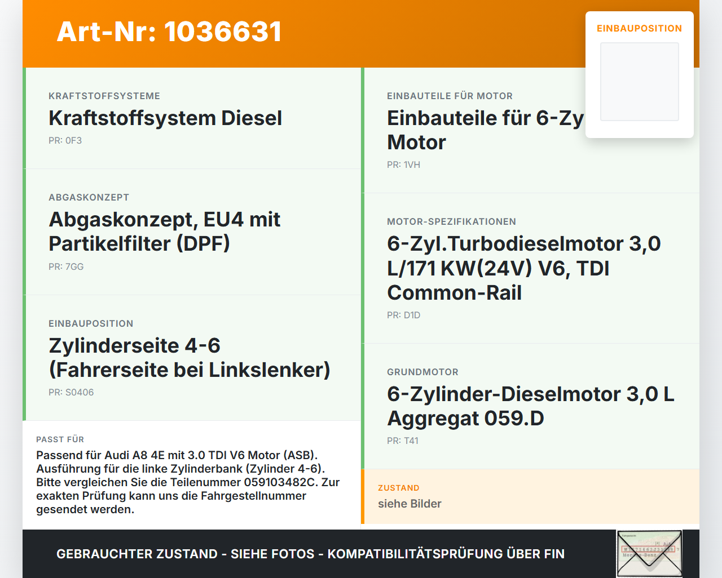Click the 'EINBAUTEILE FÜR MOTOR' label
Image resolution: width=722 pixels, height=578 pixels.
(450, 96)
